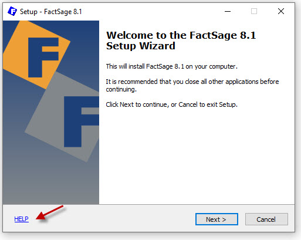301x240 pixels.
Task: Click the Cancel button
Action: (x=266, y=219)
